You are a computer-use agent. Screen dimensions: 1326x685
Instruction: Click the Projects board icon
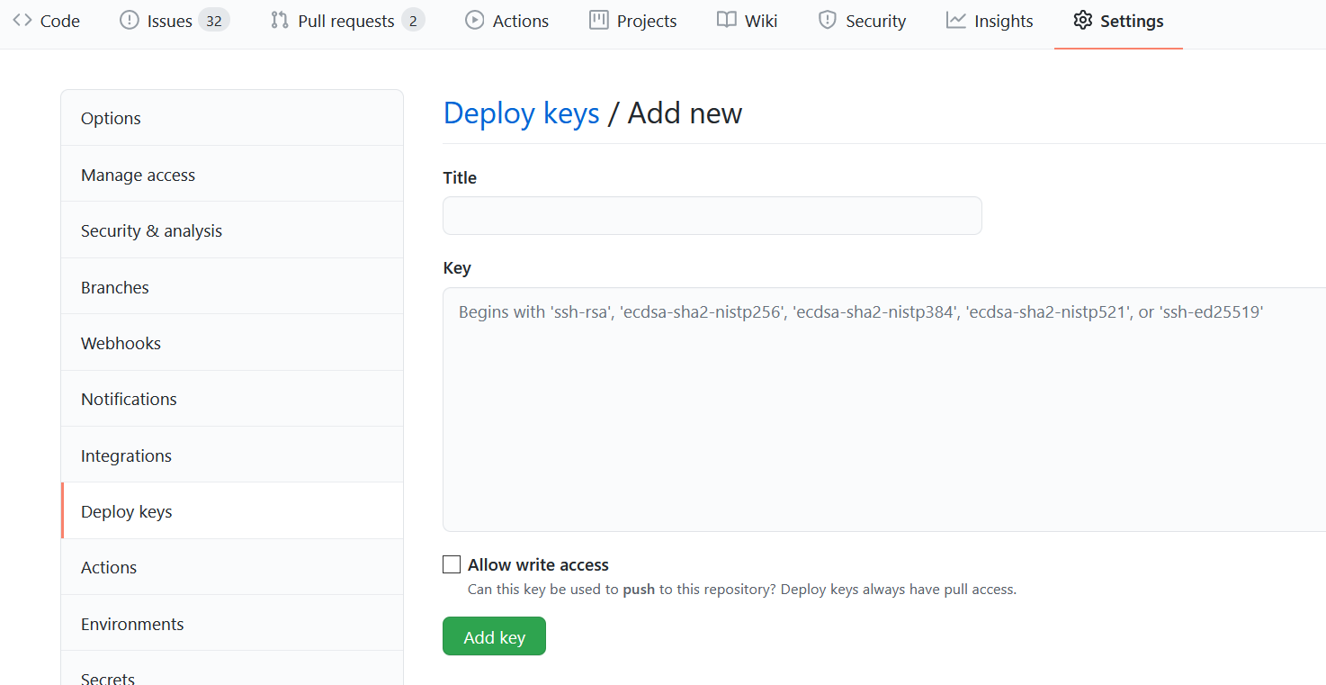click(599, 20)
